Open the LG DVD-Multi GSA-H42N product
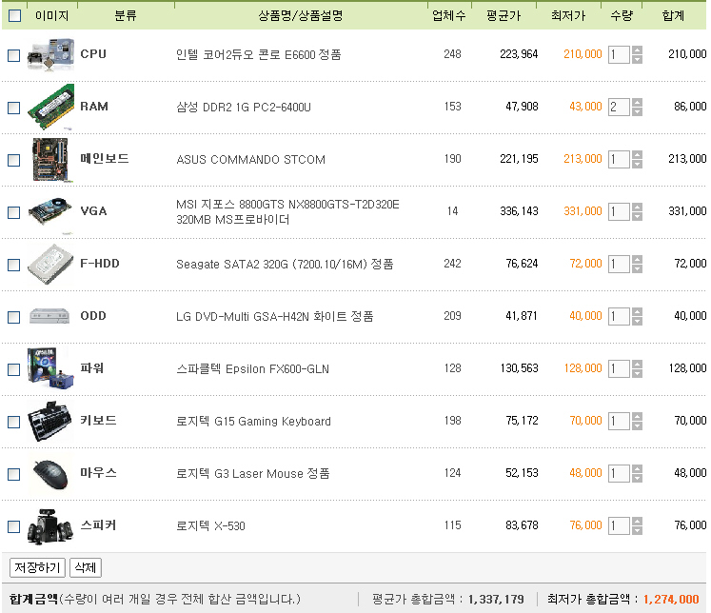This screenshot has height=613, width=711. [275, 316]
